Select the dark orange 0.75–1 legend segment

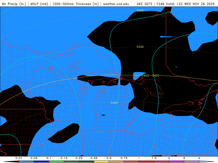(x=132, y=162)
